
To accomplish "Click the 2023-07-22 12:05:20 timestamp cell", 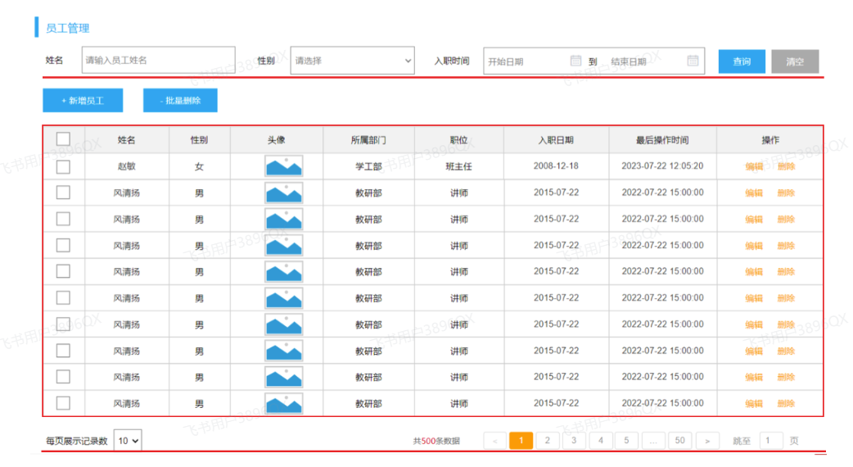I will point(662,166).
